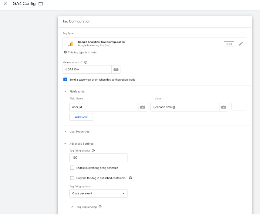The width and height of the screenshot is (260, 215).
Task: Click the folder icon beside GA4 Config
Action: [41, 4]
